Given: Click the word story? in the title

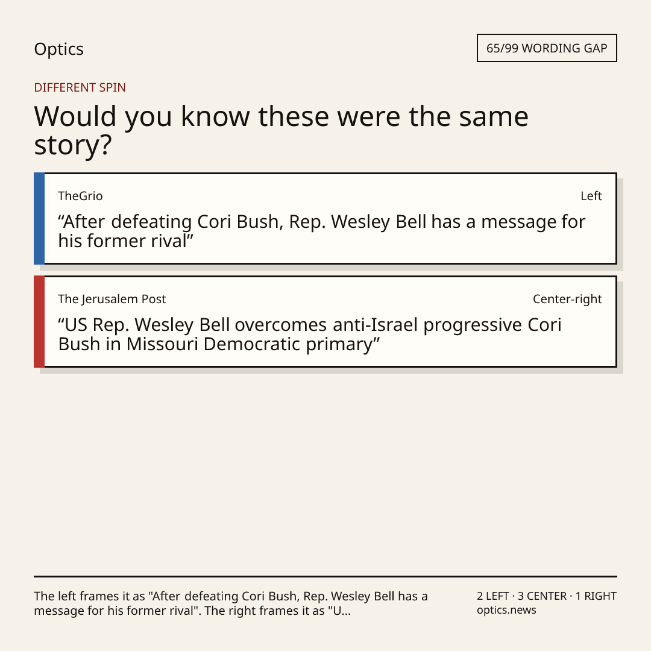Looking at the screenshot, I should (73, 145).
